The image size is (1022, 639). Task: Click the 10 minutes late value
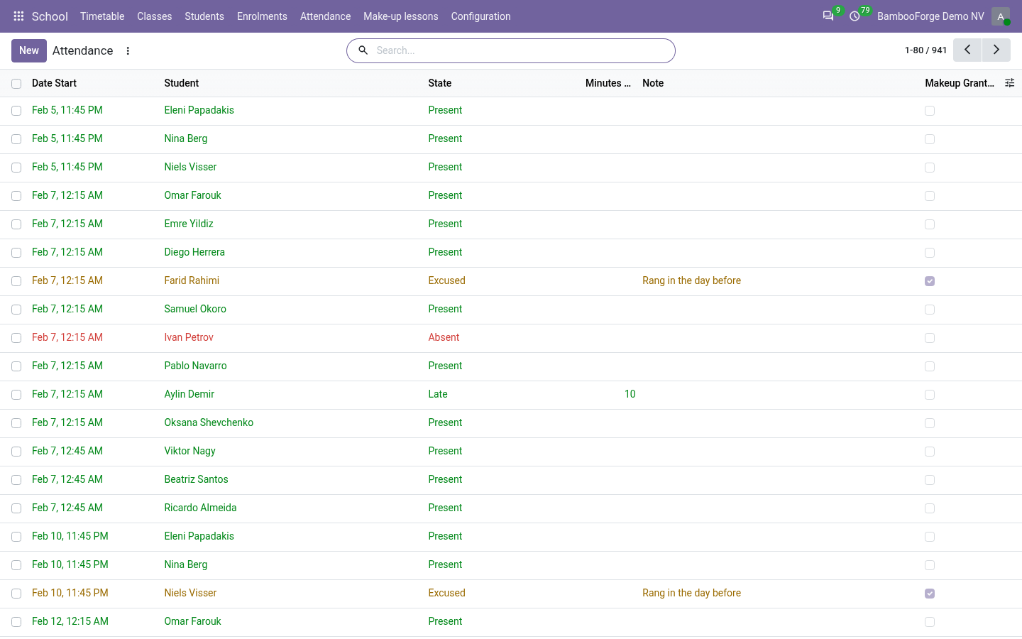pyautogui.click(x=630, y=394)
